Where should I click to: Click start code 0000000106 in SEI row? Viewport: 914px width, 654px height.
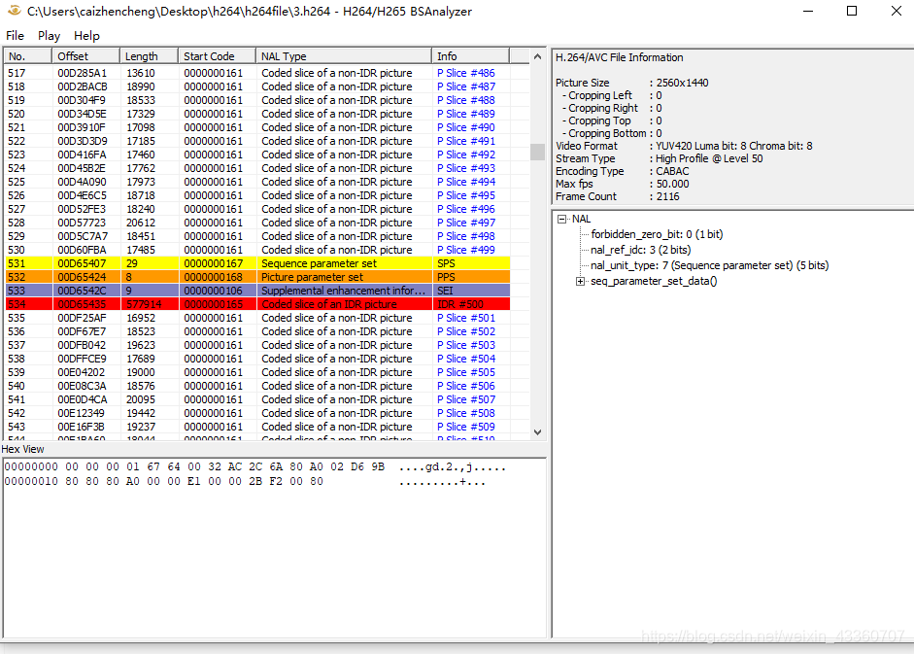(x=213, y=291)
